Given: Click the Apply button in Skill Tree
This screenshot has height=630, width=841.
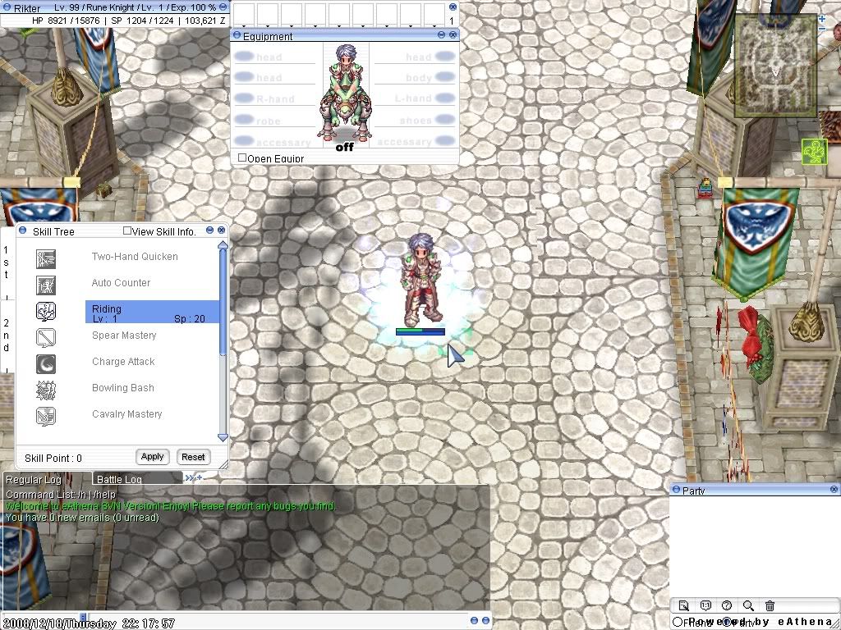Looking at the screenshot, I should pos(152,457).
